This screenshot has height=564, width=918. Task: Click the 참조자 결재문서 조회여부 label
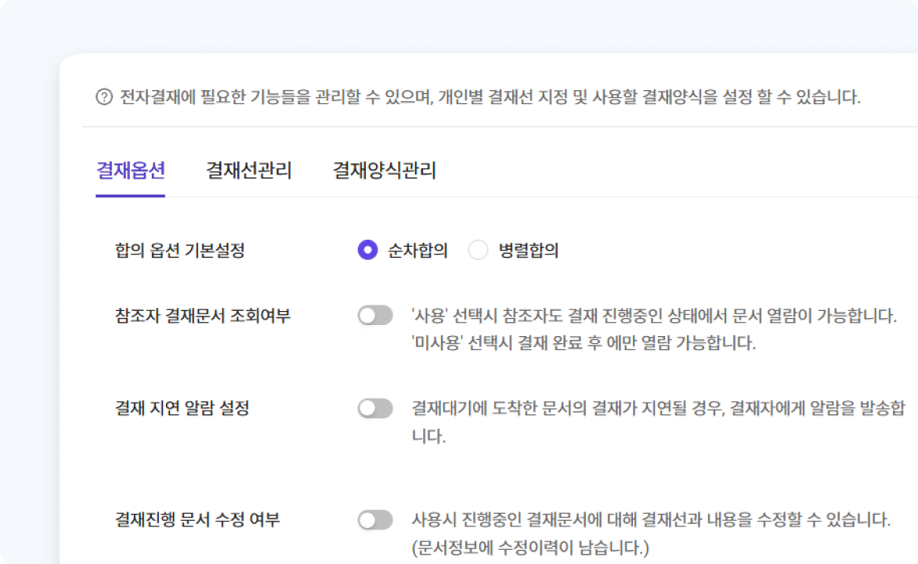click(x=202, y=316)
